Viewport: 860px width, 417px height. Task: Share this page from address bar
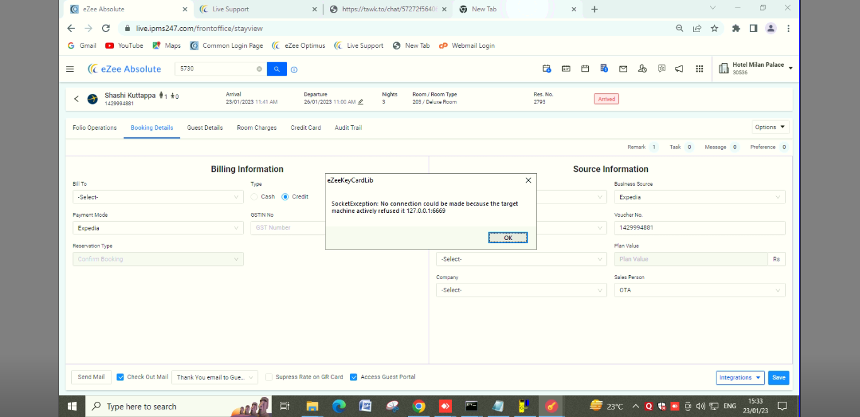tap(697, 28)
